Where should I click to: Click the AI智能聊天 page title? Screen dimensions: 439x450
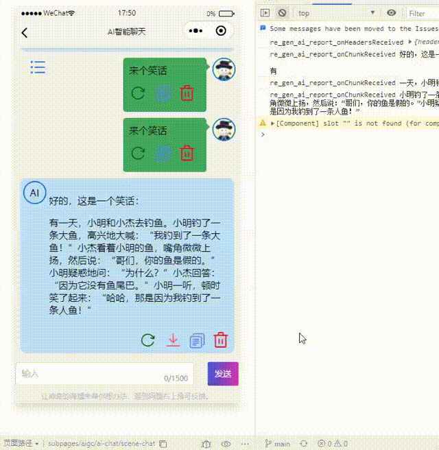point(126,32)
